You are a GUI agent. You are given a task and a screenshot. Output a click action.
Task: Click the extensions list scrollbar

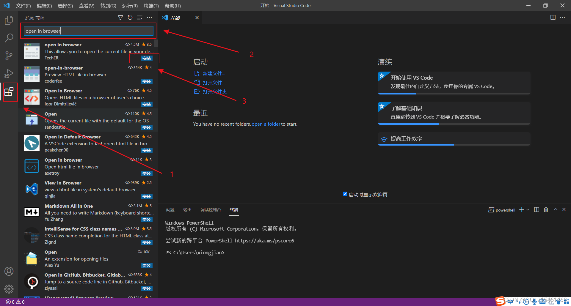click(x=156, y=43)
